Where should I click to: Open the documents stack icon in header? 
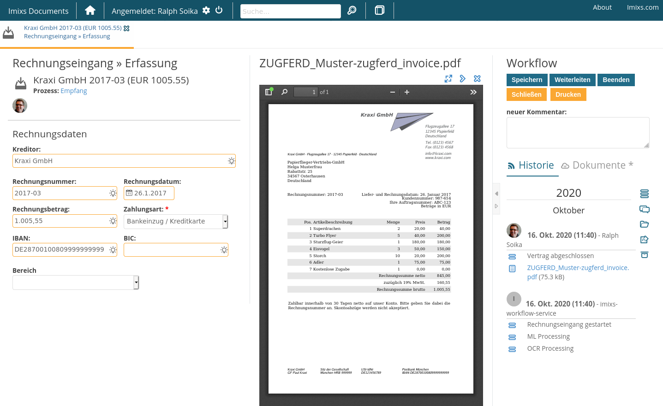pyautogui.click(x=380, y=11)
